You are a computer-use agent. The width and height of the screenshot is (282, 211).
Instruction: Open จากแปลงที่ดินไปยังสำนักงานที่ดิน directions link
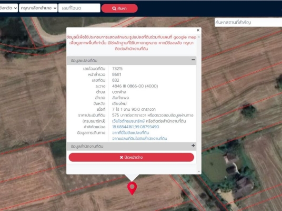click(x=140, y=138)
